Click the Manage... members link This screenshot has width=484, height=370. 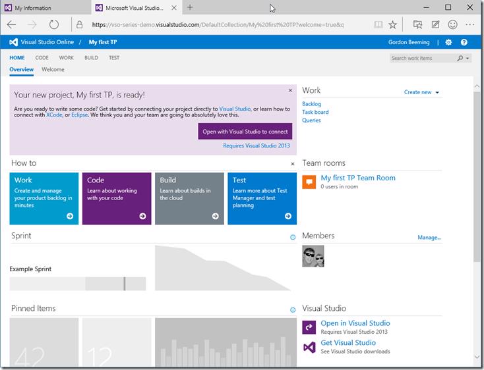tap(429, 237)
